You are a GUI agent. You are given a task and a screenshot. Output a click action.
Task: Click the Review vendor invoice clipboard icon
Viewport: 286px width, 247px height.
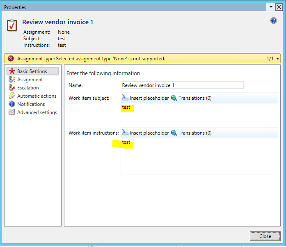click(12, 25)
